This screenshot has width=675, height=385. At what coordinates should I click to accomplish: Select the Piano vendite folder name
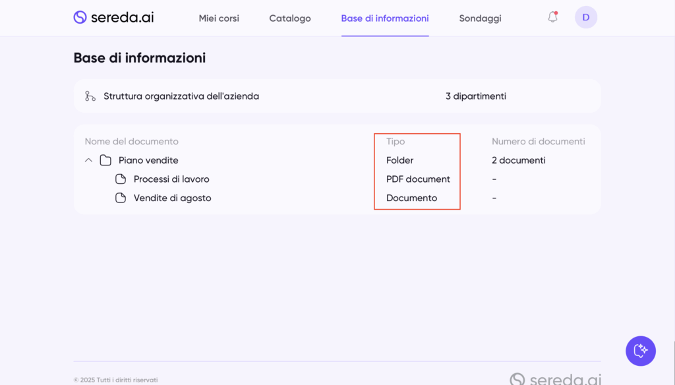(x=148, y=160)
